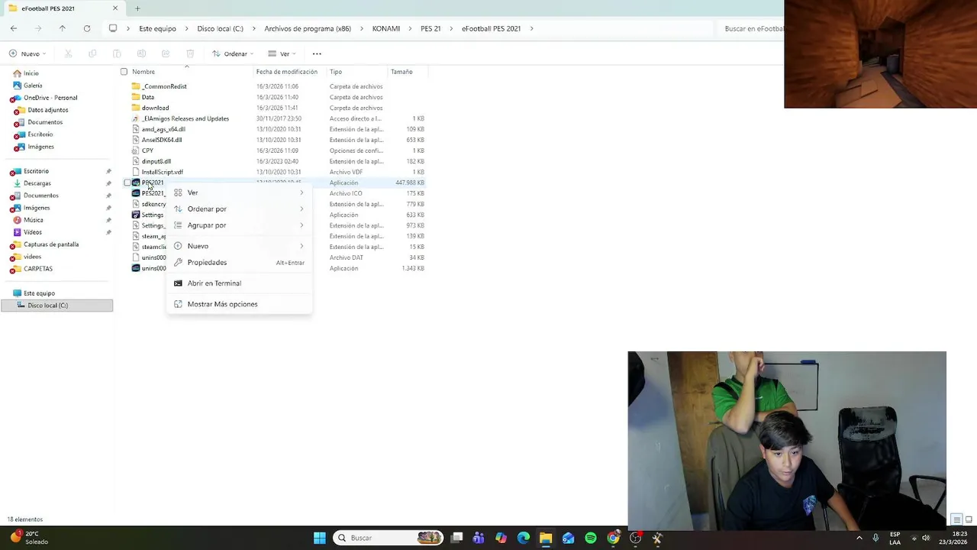977x550 pixels.
Task: Go up one folder level arrow
Action: [63, 28]
